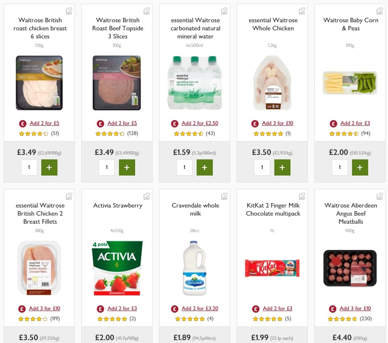Click the green plus button for Activia Strawberry
The height and width of the screenshot is (343, 388).
(x=127, y=342)
